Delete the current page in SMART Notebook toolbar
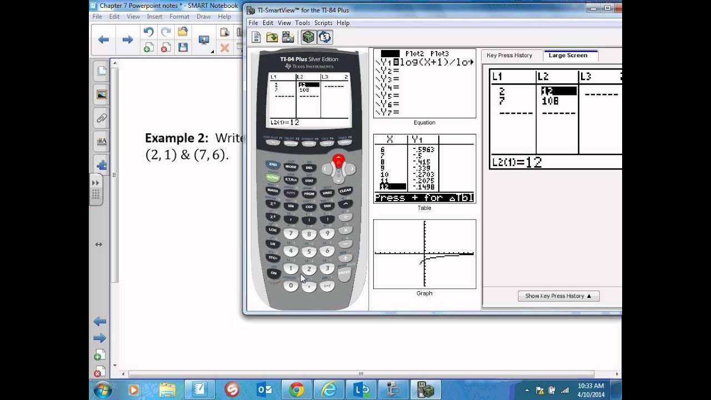Viewport: 711px width, 400px height. click(x=166, y=48)
